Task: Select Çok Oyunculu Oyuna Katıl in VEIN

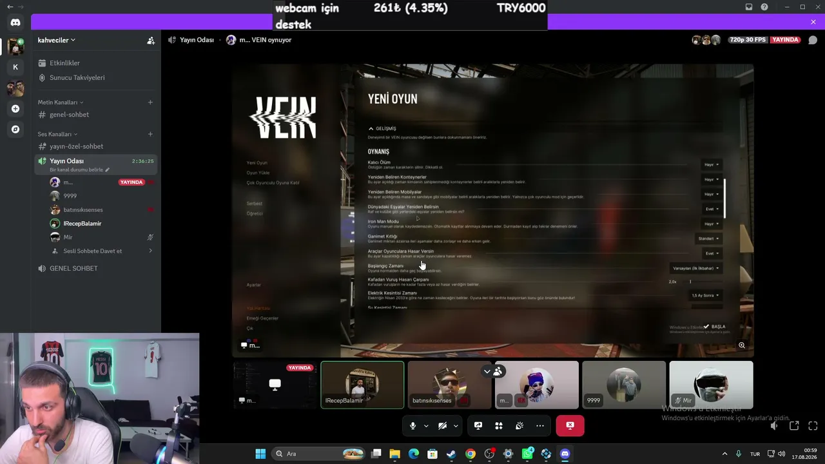Action: 273,182
